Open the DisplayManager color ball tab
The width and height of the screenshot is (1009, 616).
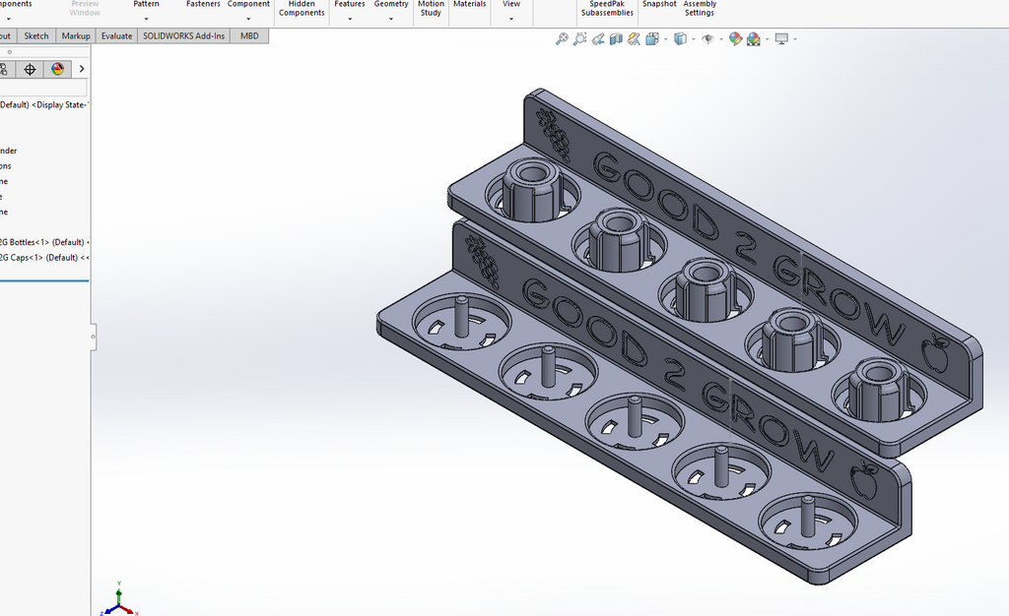(57, 69)
